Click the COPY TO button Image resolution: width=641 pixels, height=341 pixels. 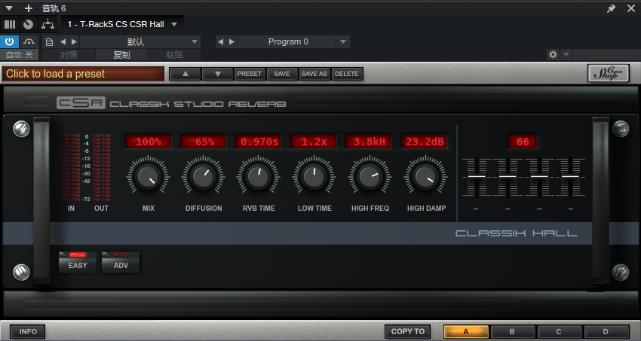tap(407, 332)
